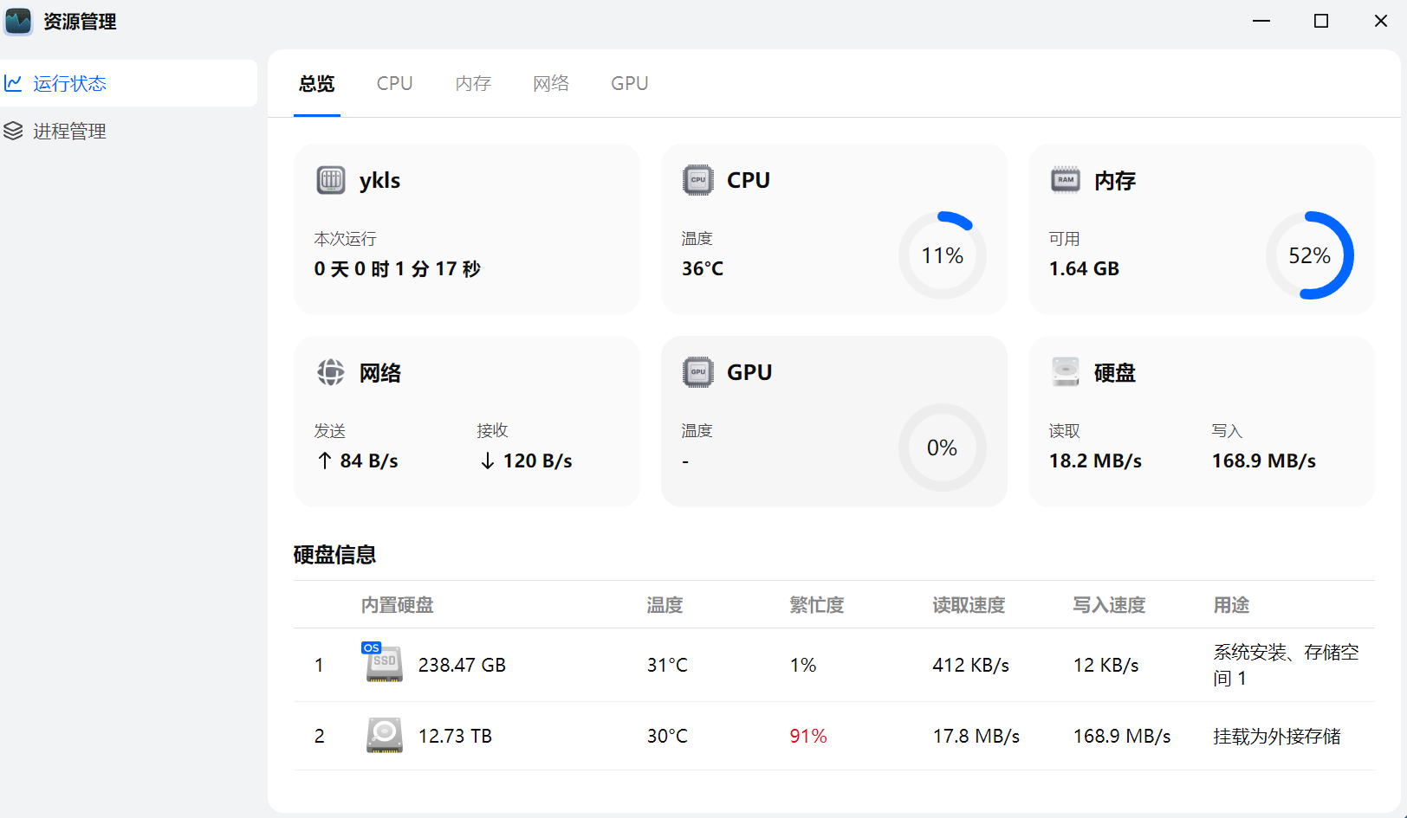1407x818 pixels.
Task: Close the 资源管理 window
Action: pos(1381,21)
